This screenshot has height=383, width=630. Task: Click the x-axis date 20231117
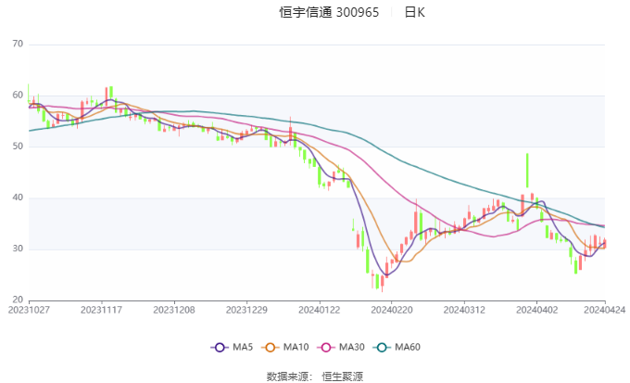pyautogui.click(x=101, y=310)
